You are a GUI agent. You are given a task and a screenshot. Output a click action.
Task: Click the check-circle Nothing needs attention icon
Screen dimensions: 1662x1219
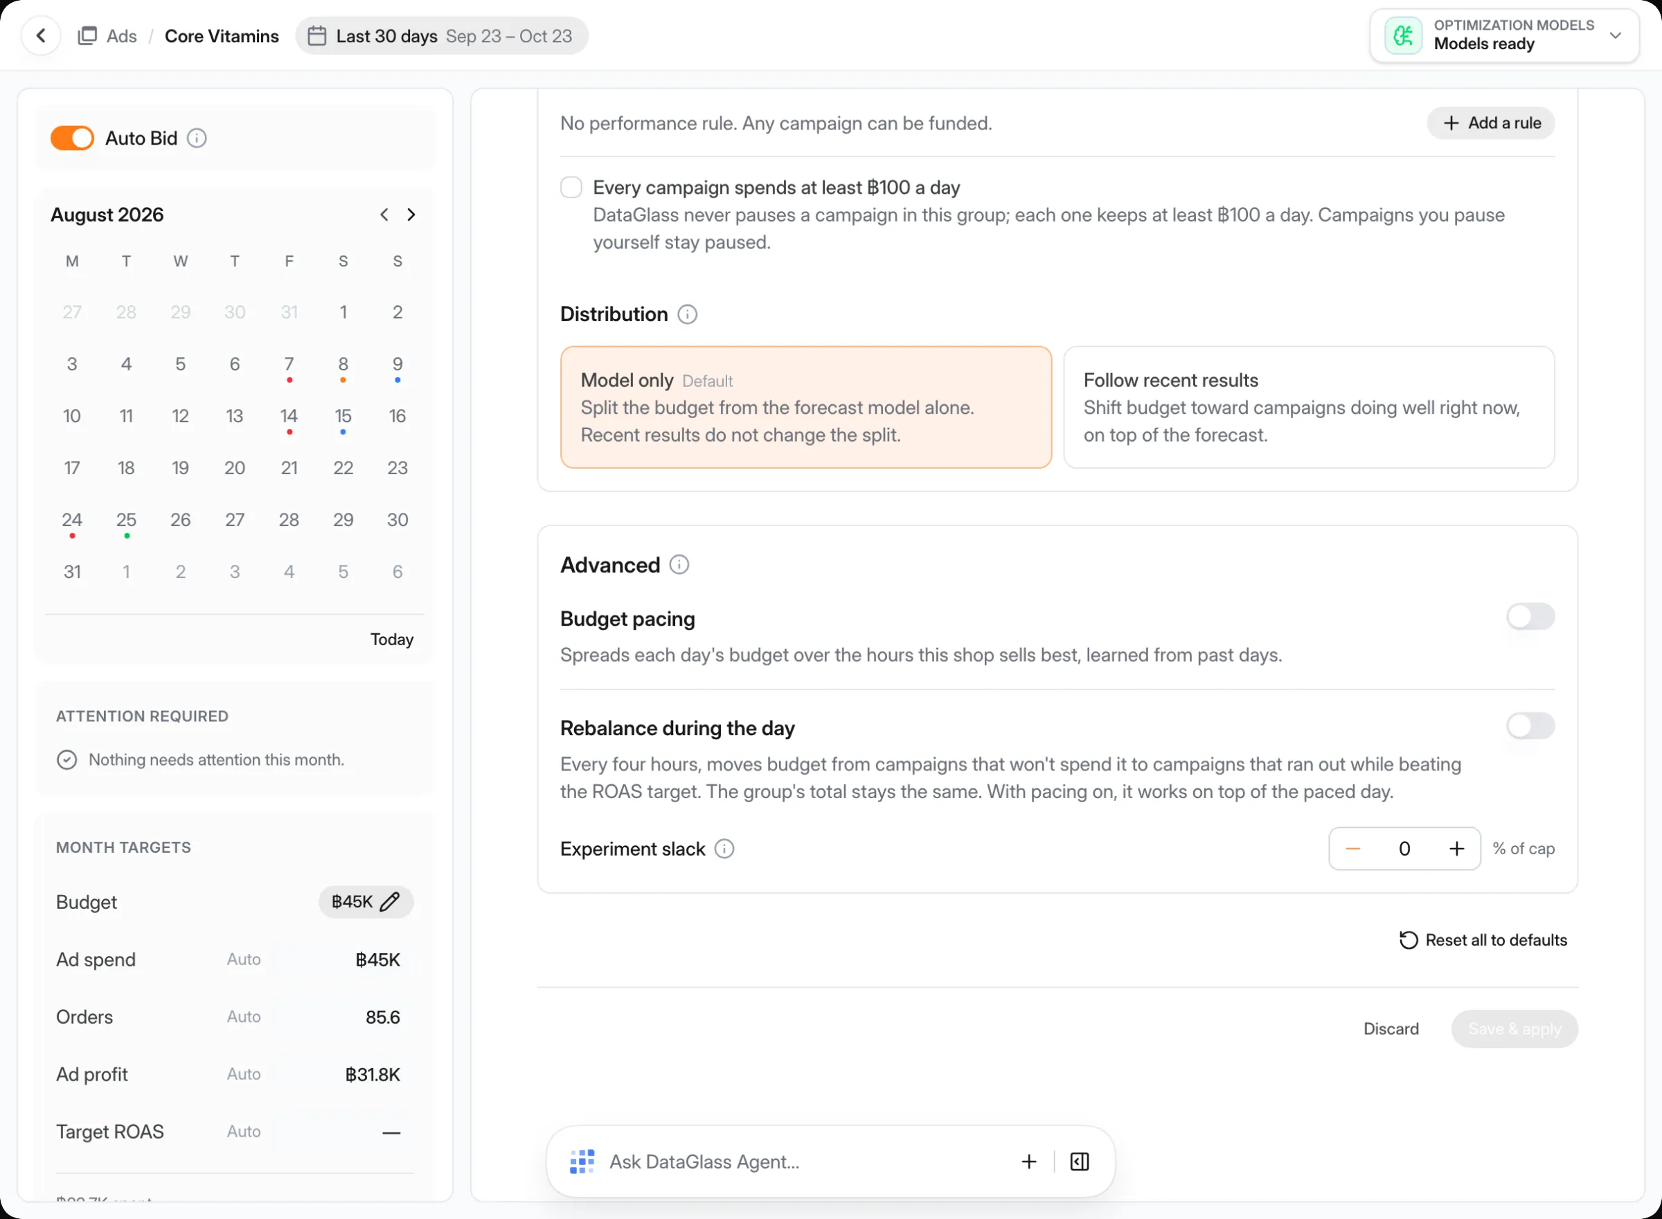point(66,760)
